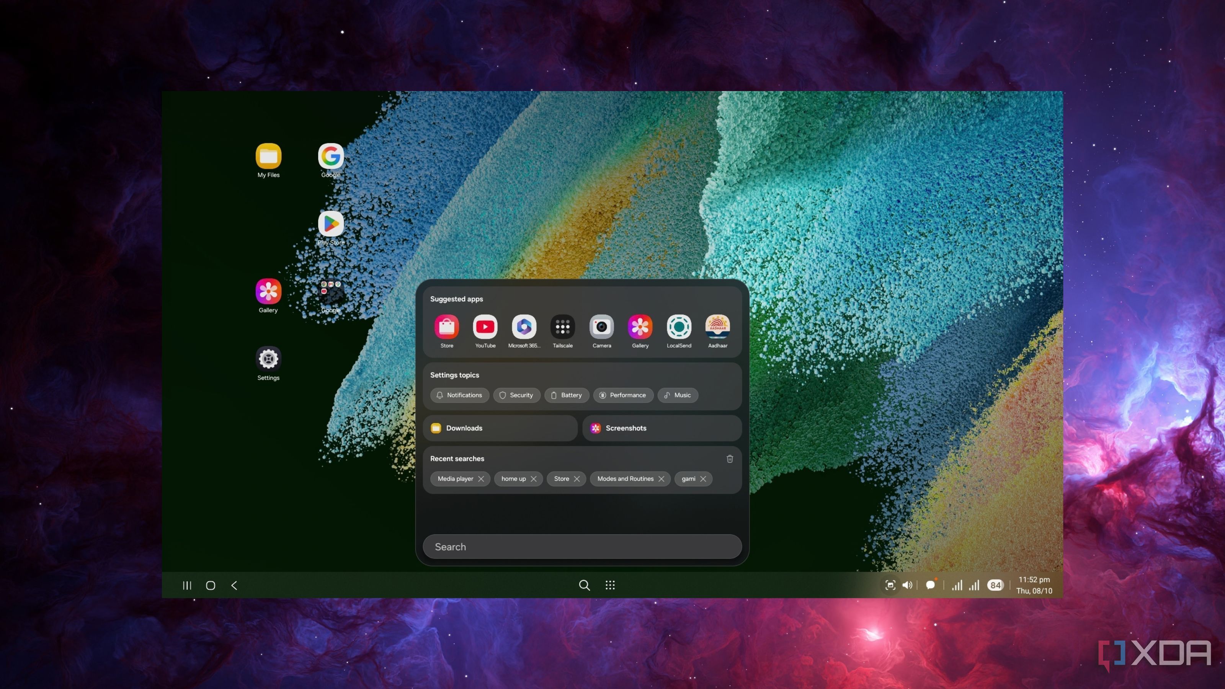The image size is (1225, 689).
Task: Open Gallery in suggested apps panel
Action: [x=640, y=327]
